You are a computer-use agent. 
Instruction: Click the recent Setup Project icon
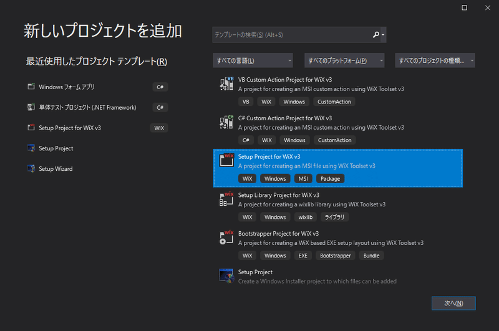point(31,148)
